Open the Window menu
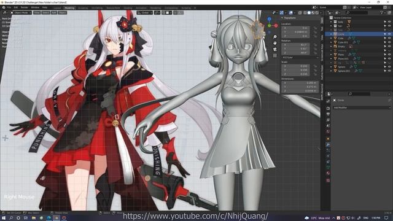 coord(35,7)
